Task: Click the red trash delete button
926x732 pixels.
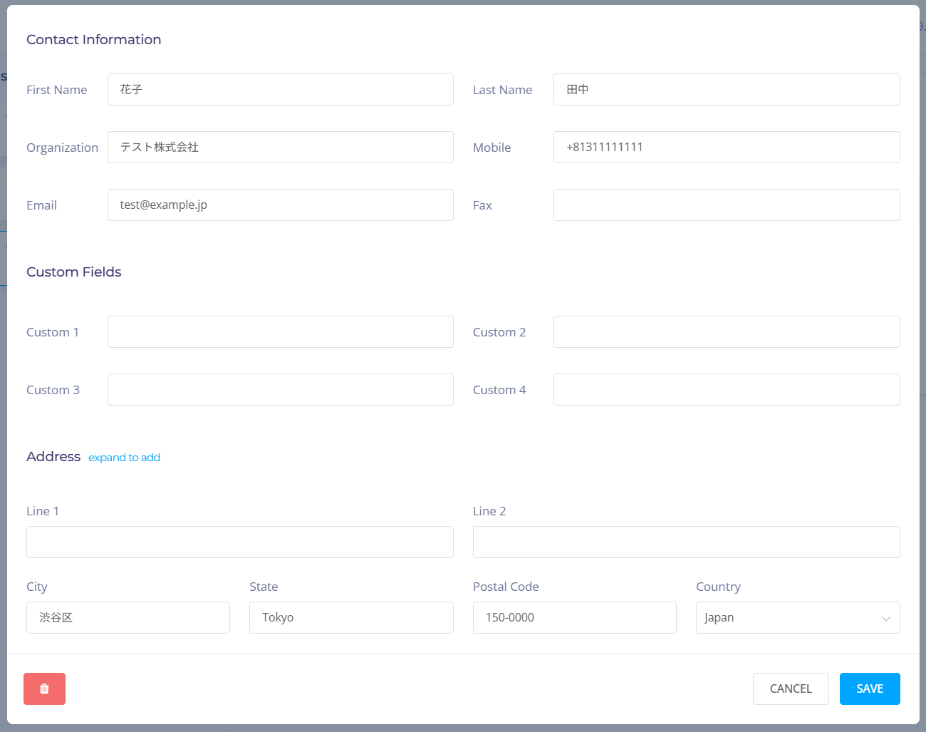Action: tap(44, 689)
